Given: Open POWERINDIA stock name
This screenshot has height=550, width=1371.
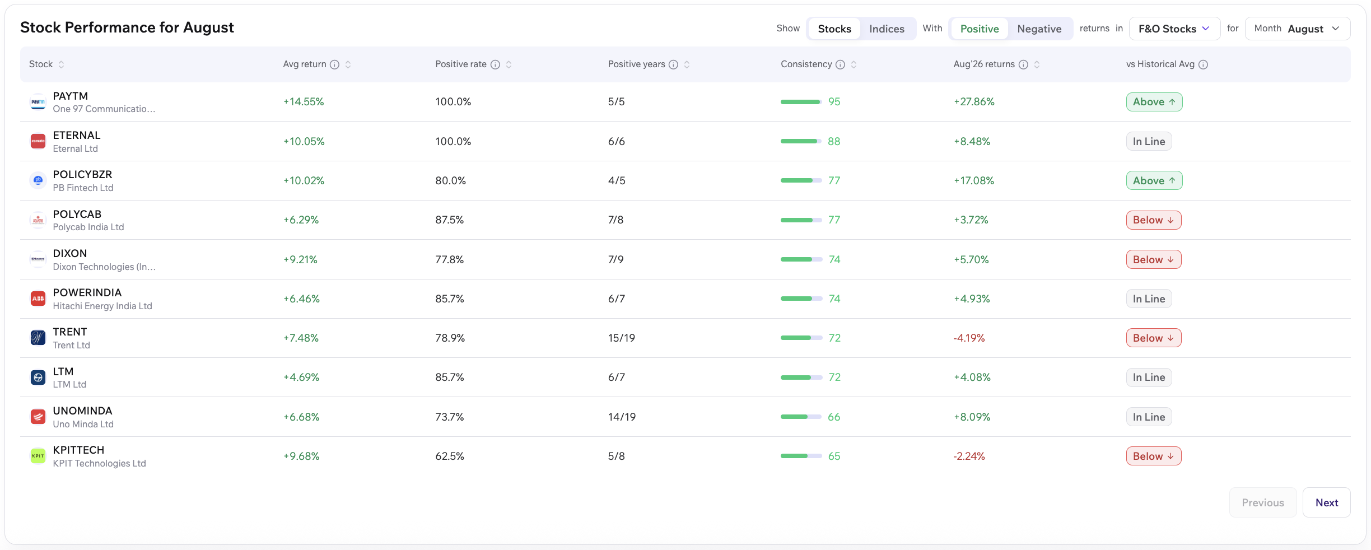Looking at the screenshot, I should click(x=87, y=292).
